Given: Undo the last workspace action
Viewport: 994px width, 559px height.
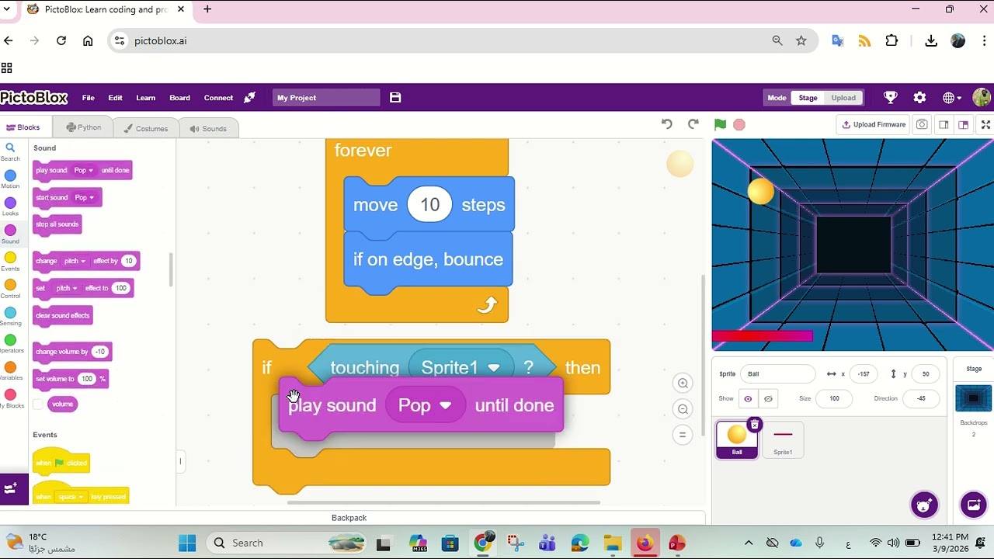Looking at the screenshot, I should [x=666, y=124].
